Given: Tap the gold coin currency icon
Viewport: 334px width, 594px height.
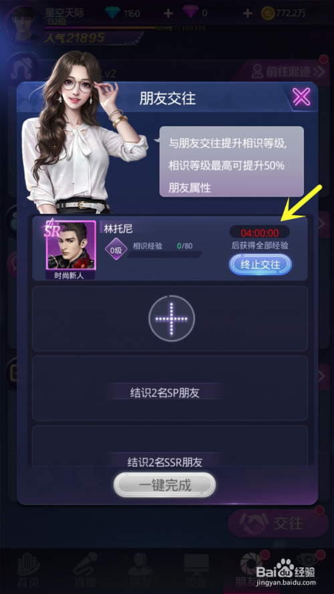Looking at the screenshot, I should pyautogui.click(x=268, y=13).
